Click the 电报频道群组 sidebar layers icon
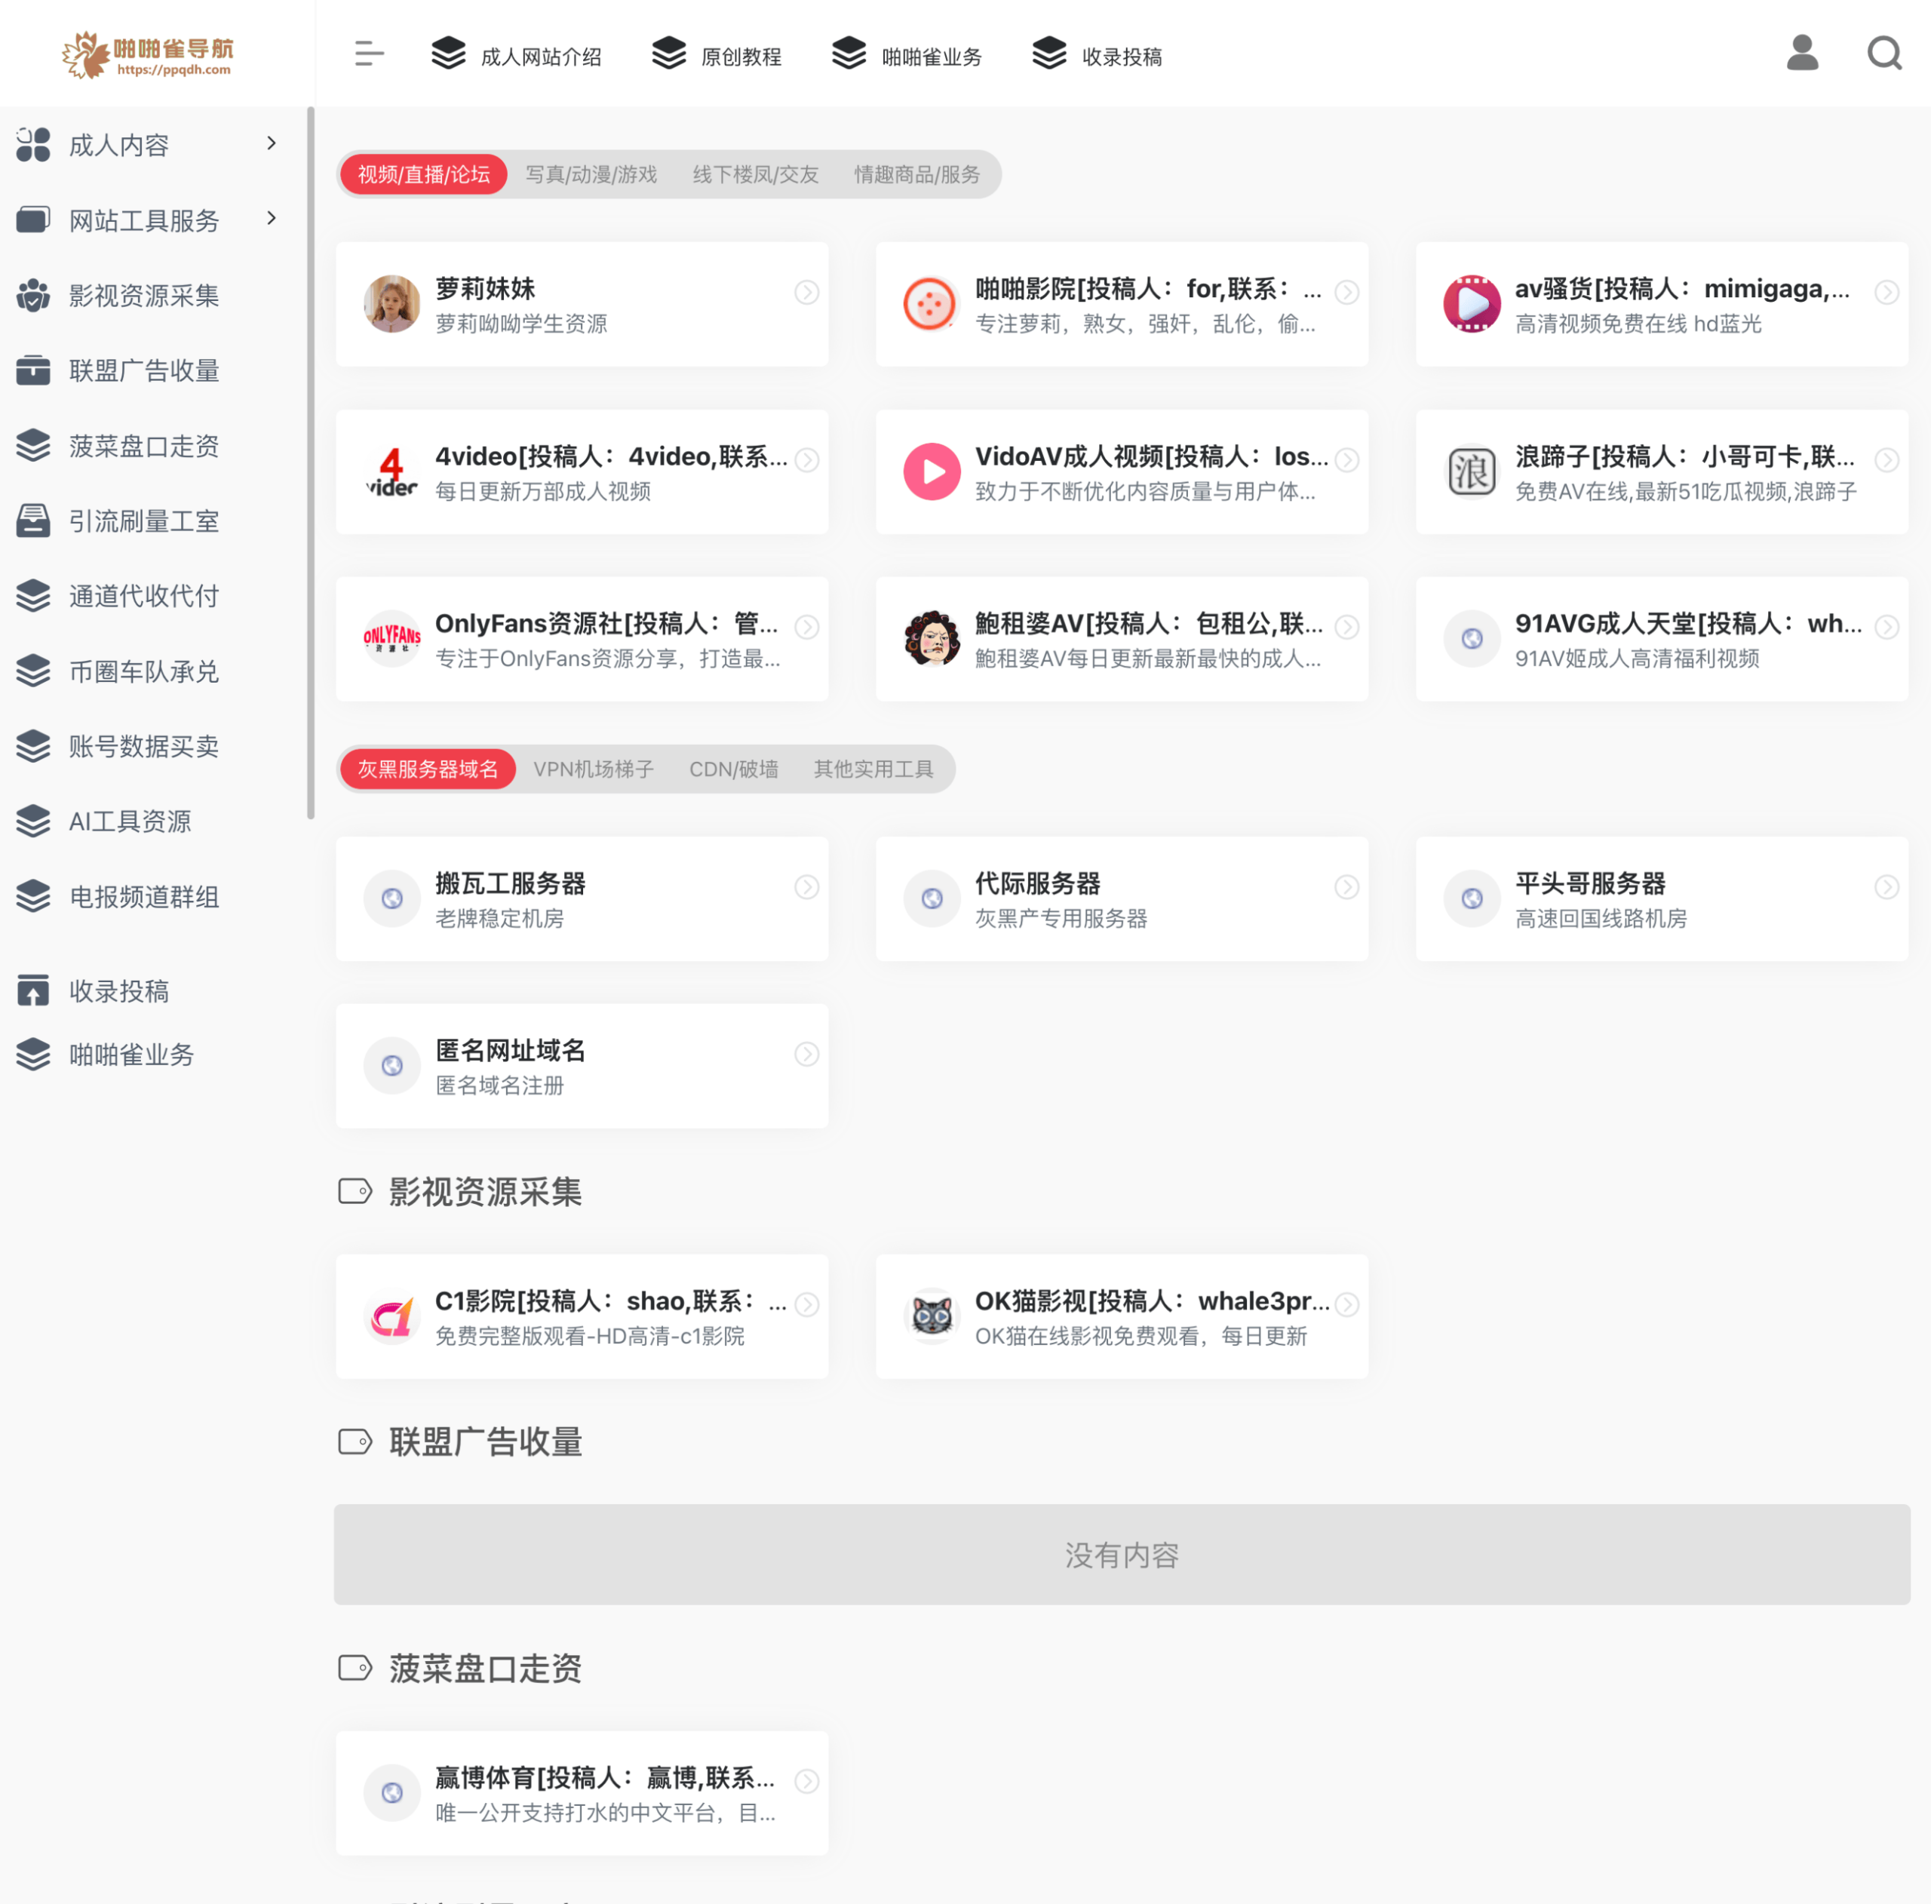The height and width of the screenshot is (1904, 1931). (x=33, y=896)
